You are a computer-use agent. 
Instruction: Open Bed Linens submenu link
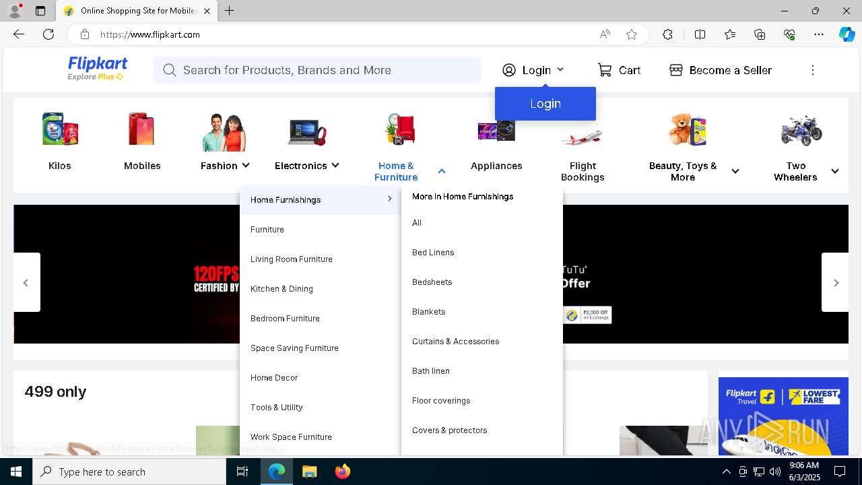point(433,253)
